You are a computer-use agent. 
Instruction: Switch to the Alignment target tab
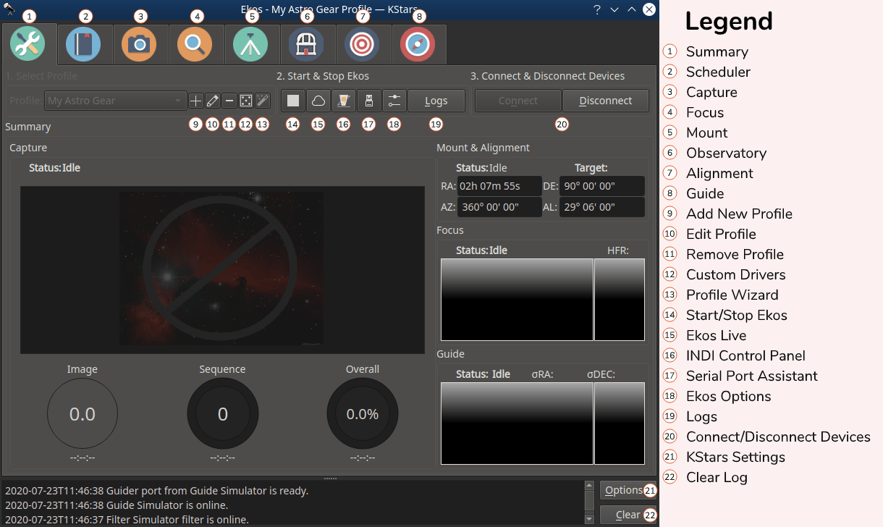click(x=363, y=45)
